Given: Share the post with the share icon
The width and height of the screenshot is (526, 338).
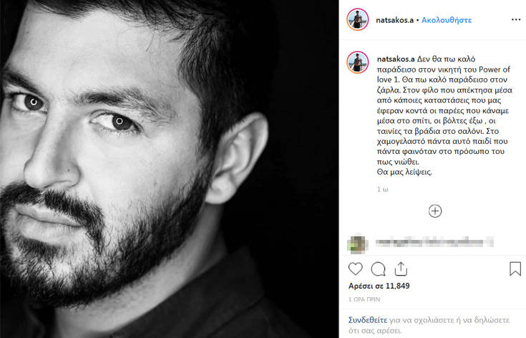Looking at the screenshot, I should [401, 269].
